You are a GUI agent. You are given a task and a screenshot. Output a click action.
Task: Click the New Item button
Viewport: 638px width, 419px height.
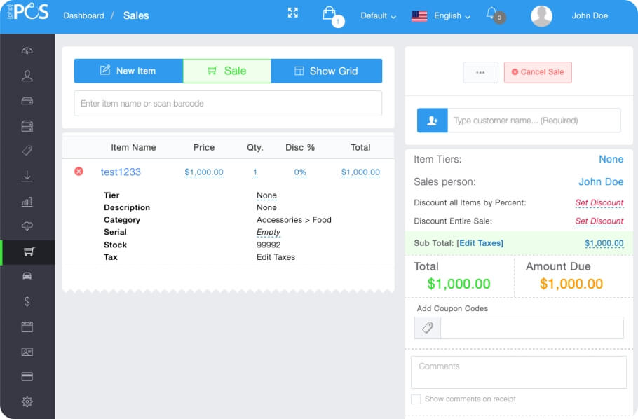(x=128, y=71)
